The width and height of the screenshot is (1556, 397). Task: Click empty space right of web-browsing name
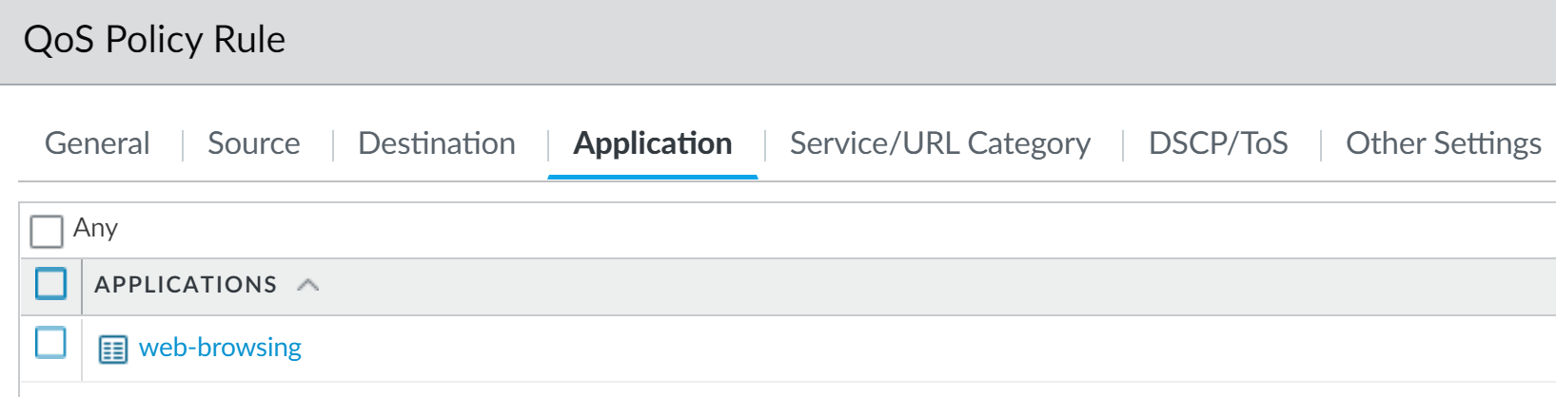857,348
